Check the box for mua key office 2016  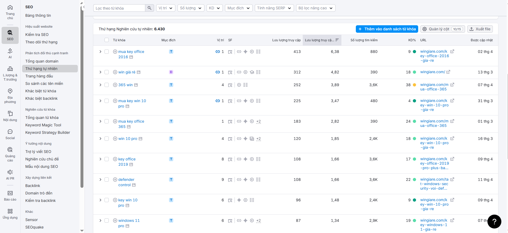107,52
